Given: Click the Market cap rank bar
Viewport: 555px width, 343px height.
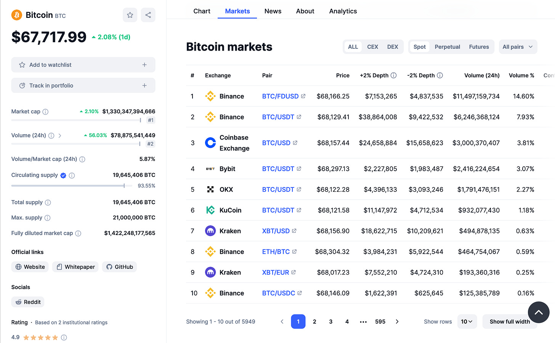Looking at the screenshot, I should tap(76, 120).
